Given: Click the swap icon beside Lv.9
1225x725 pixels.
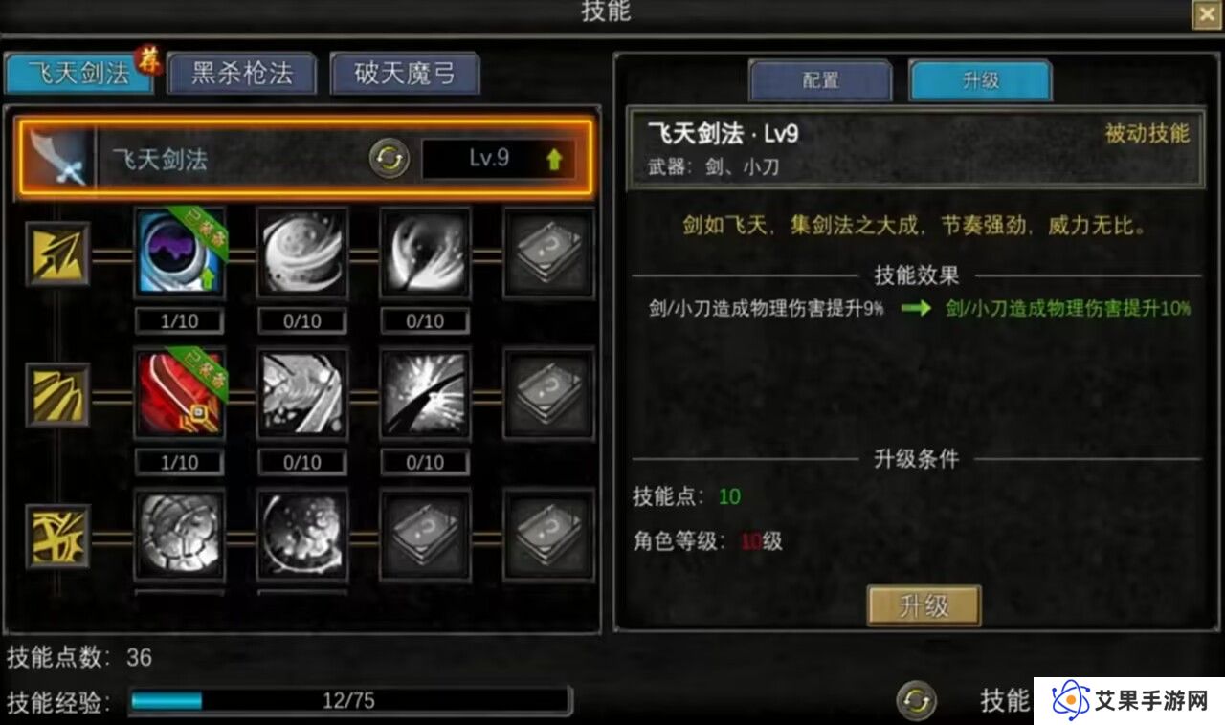Looking at the screenshot, I should coord(390,160).
